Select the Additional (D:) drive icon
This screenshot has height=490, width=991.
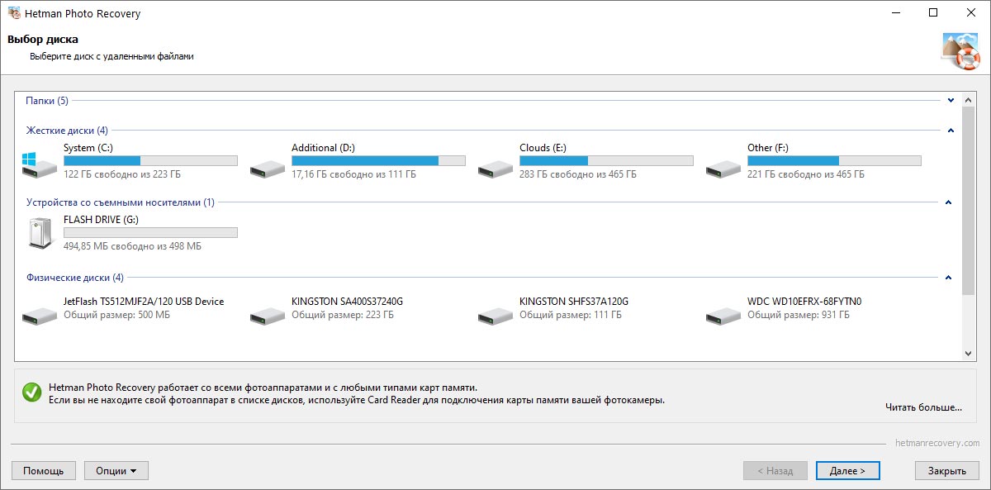tap(268, 169)
